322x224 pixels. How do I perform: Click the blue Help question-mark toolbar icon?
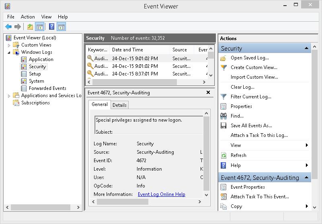(51, 26)
